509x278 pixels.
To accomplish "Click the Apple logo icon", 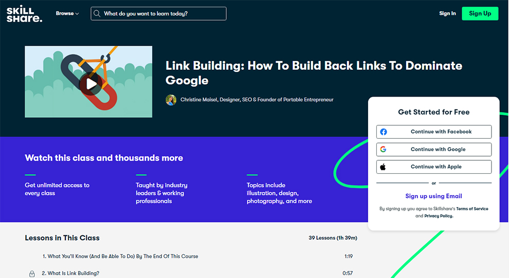I will click(383, 166).
